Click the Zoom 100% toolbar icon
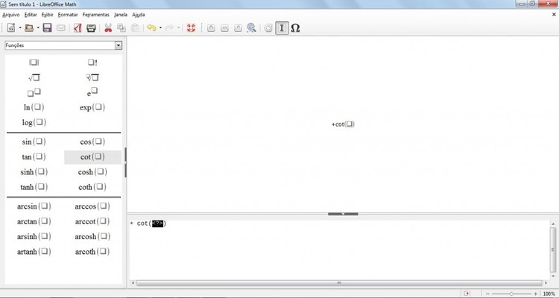The height and width of the screenshot is (298, 559). (x=239, y=28)
